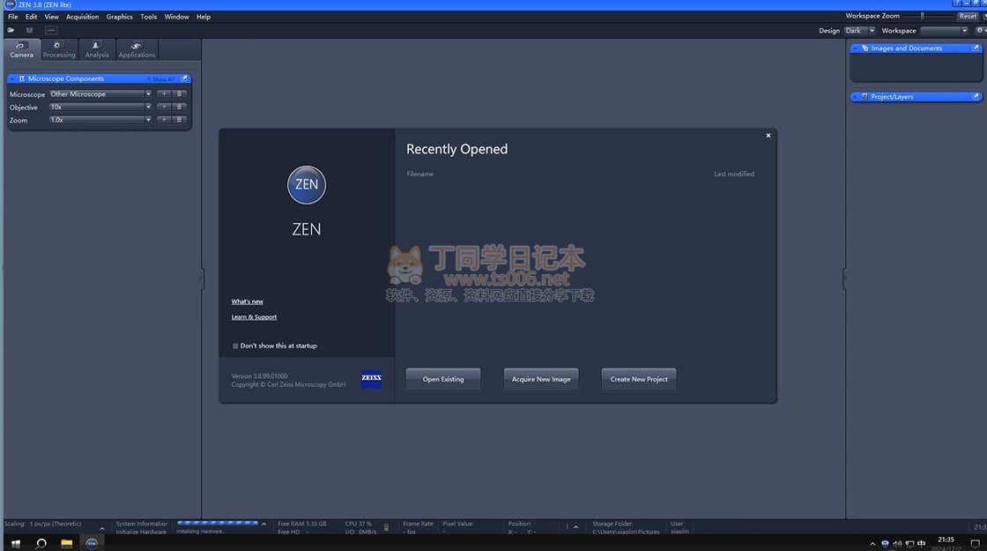Screen dimensions: 987x551
Task: Switch to the Applications tab
Action: coord(137,49)
